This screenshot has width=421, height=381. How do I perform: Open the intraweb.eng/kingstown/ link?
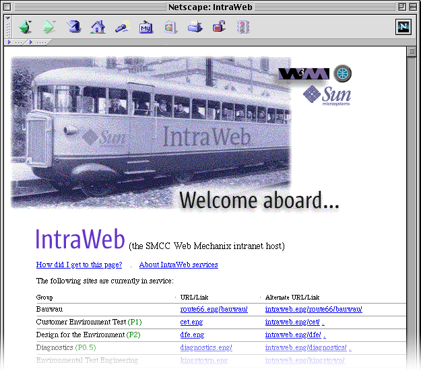click(x=305, y=360)
